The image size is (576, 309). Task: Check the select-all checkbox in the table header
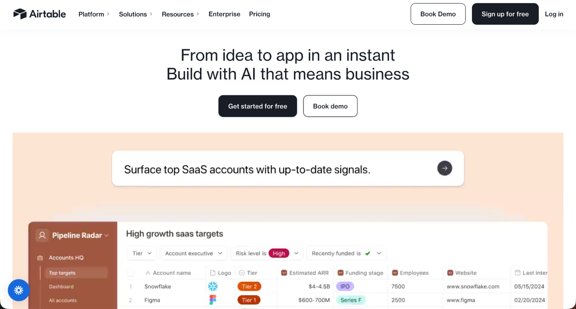131,272
